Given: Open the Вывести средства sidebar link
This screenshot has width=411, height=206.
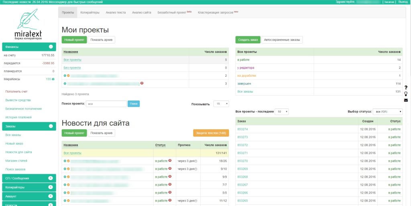Looking at the screenshot, I should pyautogui.click(x=18, y=100).
